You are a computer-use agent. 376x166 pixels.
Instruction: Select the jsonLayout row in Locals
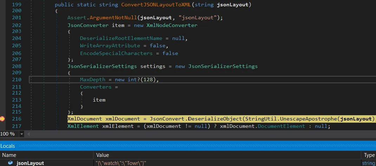[30, 163]
